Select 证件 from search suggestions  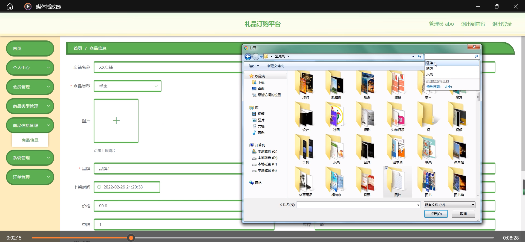(x=452, y=63)
